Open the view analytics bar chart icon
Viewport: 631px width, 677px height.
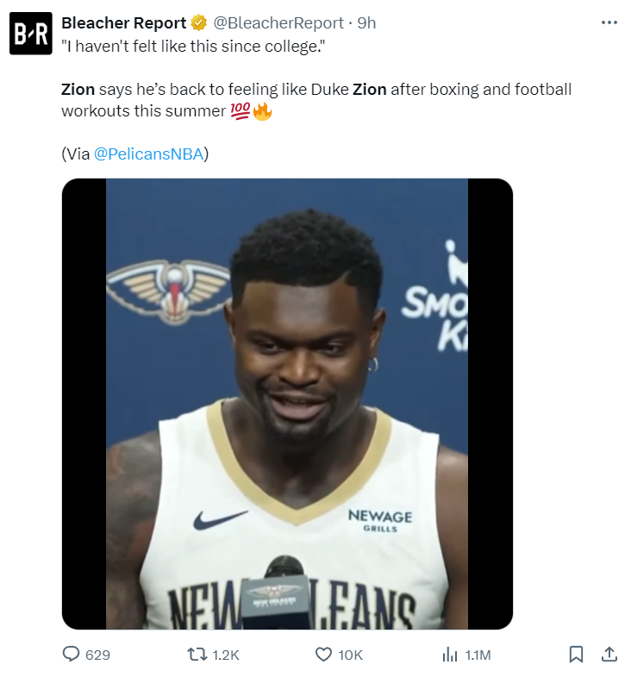[449, 655]
